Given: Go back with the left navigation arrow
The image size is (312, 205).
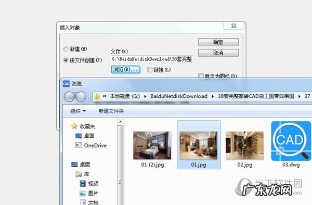Looking at the screenshot, I should [x=69, y=97].
